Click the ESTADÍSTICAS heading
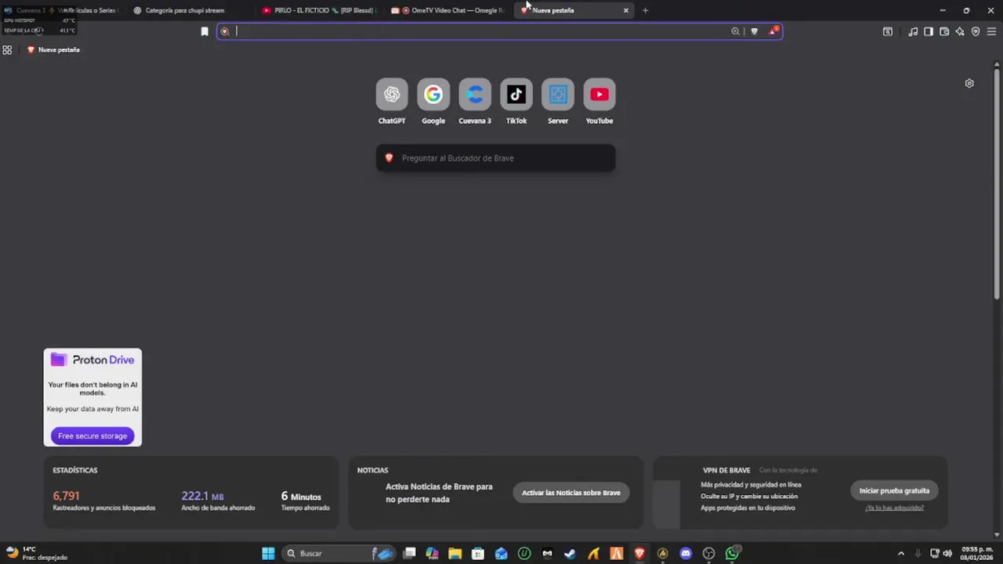Image resolution: width=1003 pixels, height=564 pixels. click(x=75, y=470)
